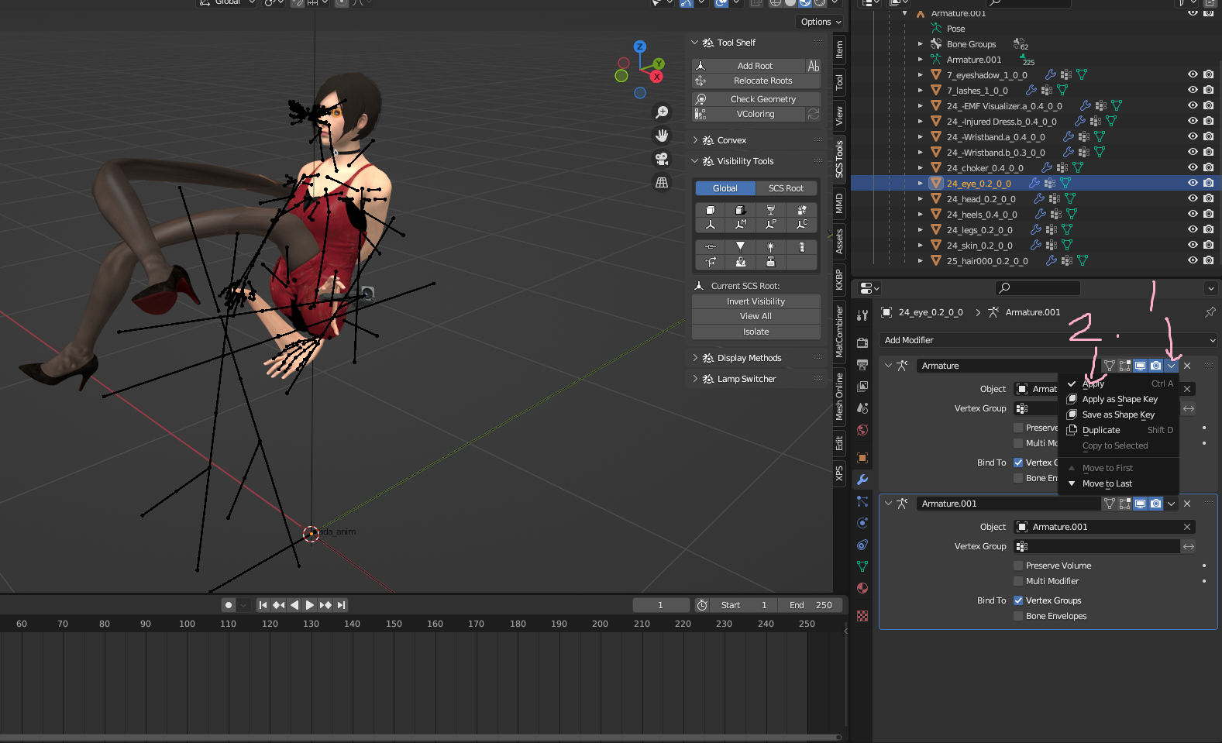Screen dimensions: 1222x743
Task: Click the zoom magnifier icon in viewport
Action: click(662, 112)
